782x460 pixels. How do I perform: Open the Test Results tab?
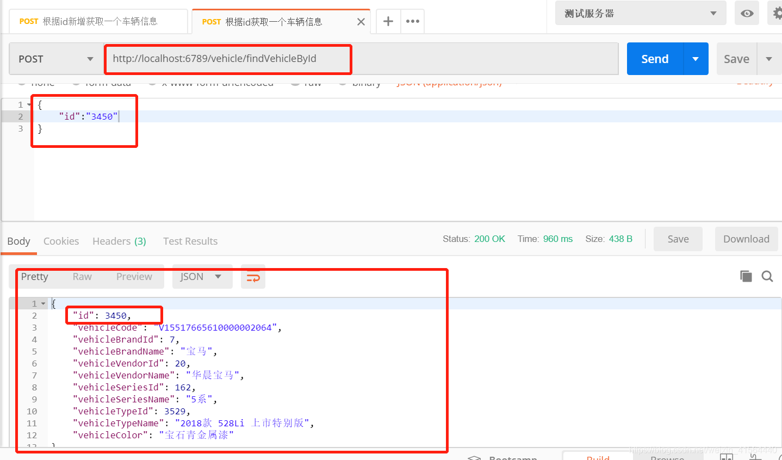(190, 241)
